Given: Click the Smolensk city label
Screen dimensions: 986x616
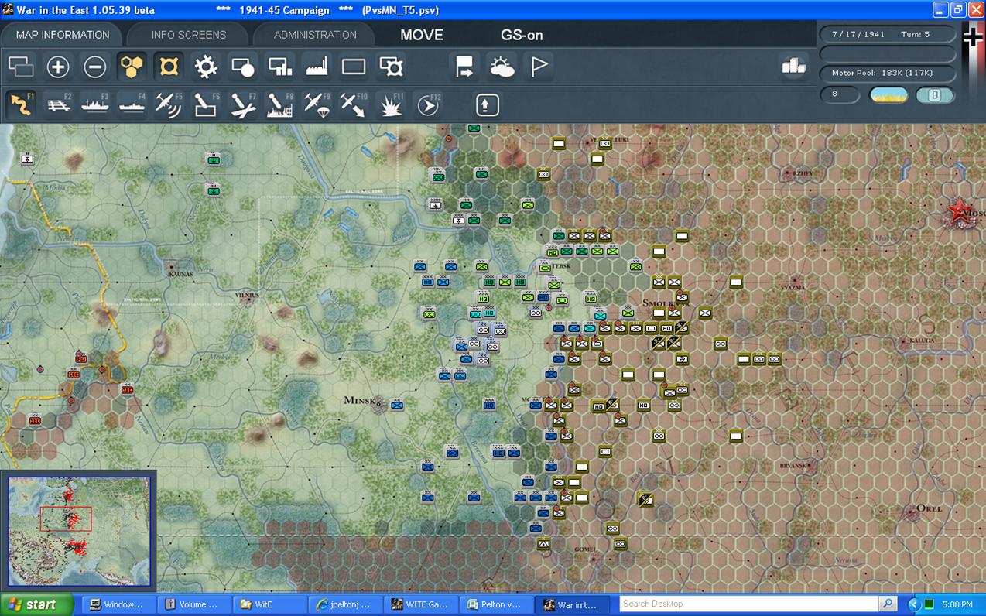Looking at the screenshot, I should point(666,303).
